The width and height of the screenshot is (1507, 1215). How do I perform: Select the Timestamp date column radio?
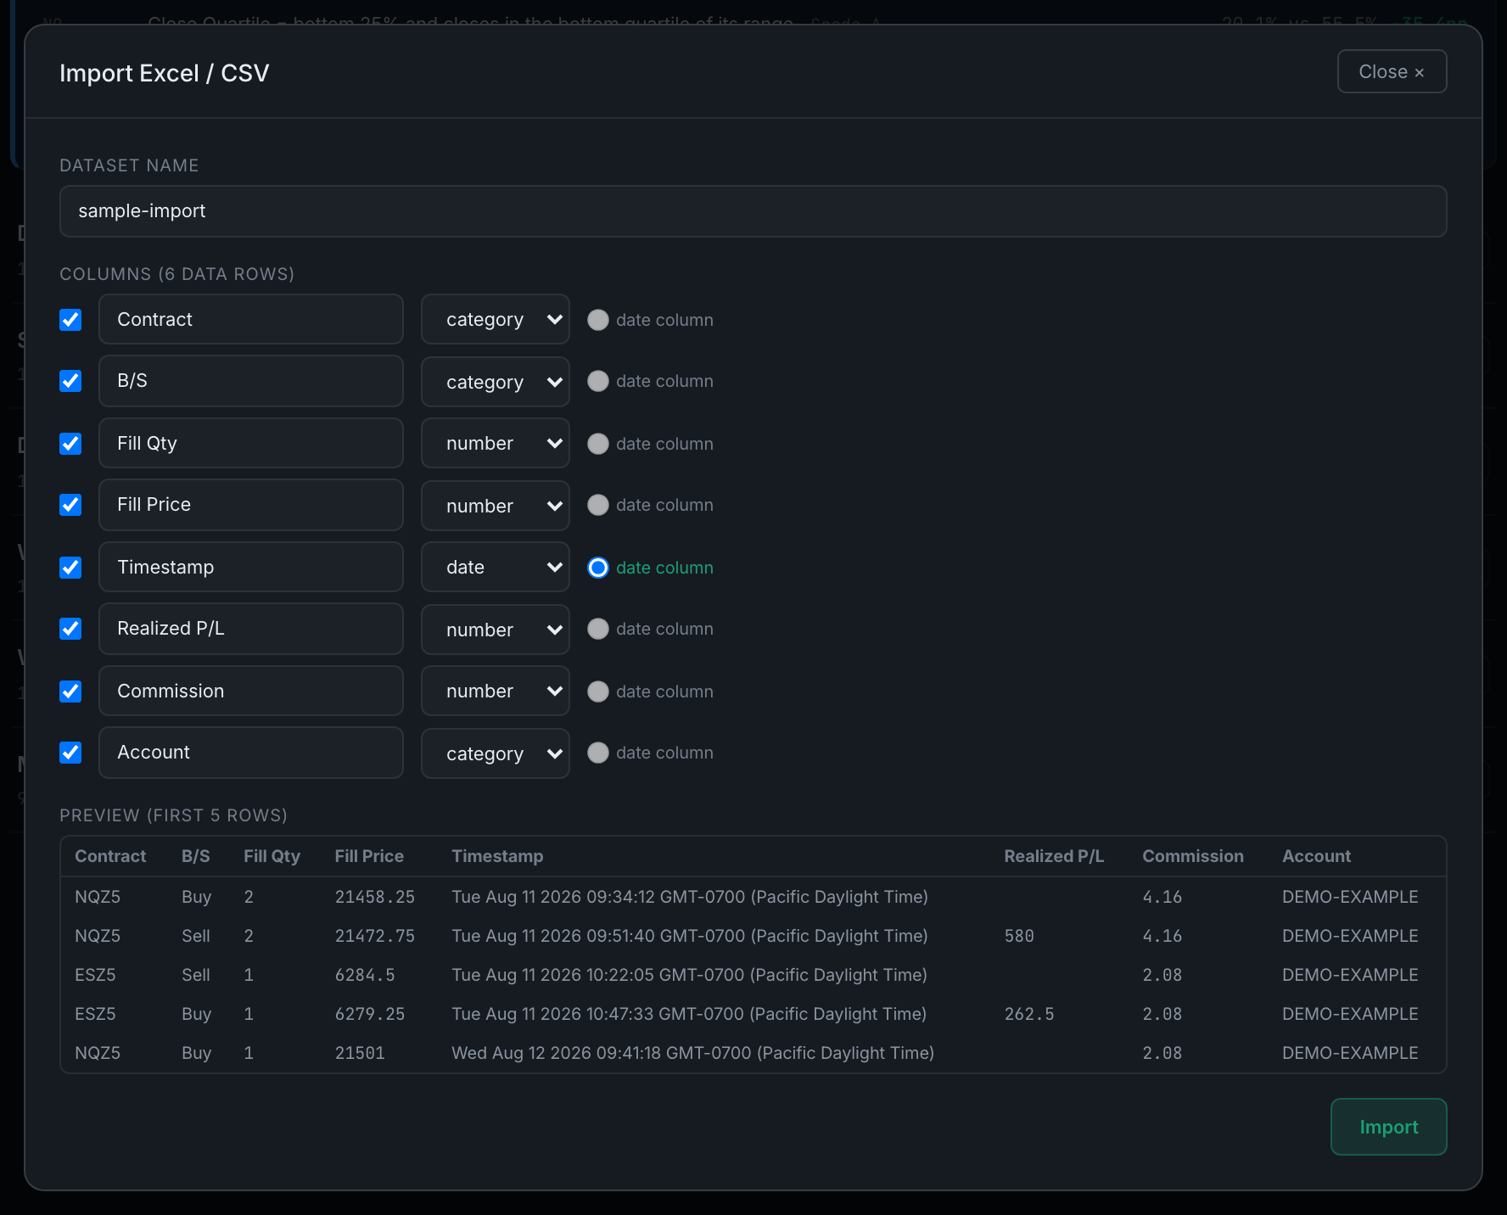[x=598, y=568]
